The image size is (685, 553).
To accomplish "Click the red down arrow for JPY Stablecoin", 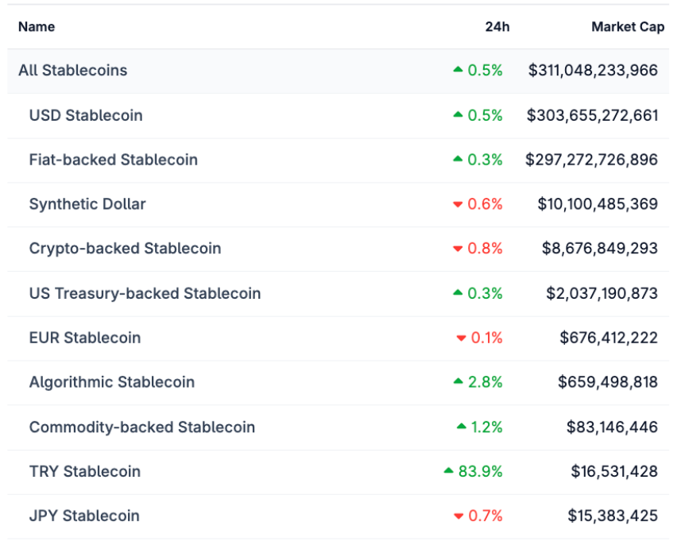I will [458, 516].
